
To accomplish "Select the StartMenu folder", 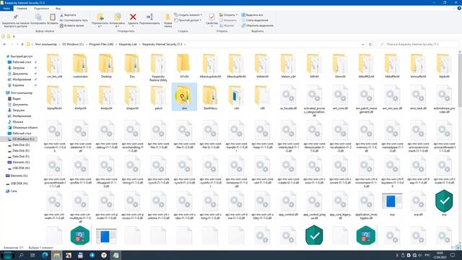I will 210,97.
